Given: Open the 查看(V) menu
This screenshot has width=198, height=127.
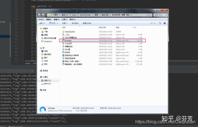Looking at the screenshot, I should coord(57,19).
